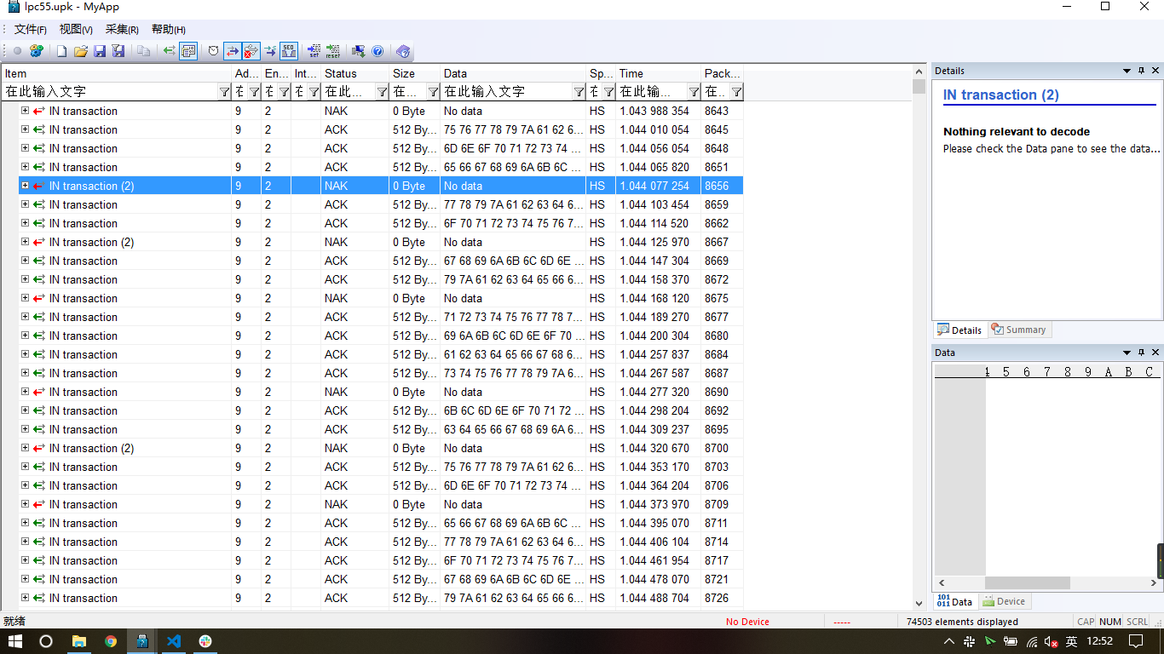Open the settings gears icon in toolbar
The width and height of the screenshot is (1164, 654).
pos(37,51)
